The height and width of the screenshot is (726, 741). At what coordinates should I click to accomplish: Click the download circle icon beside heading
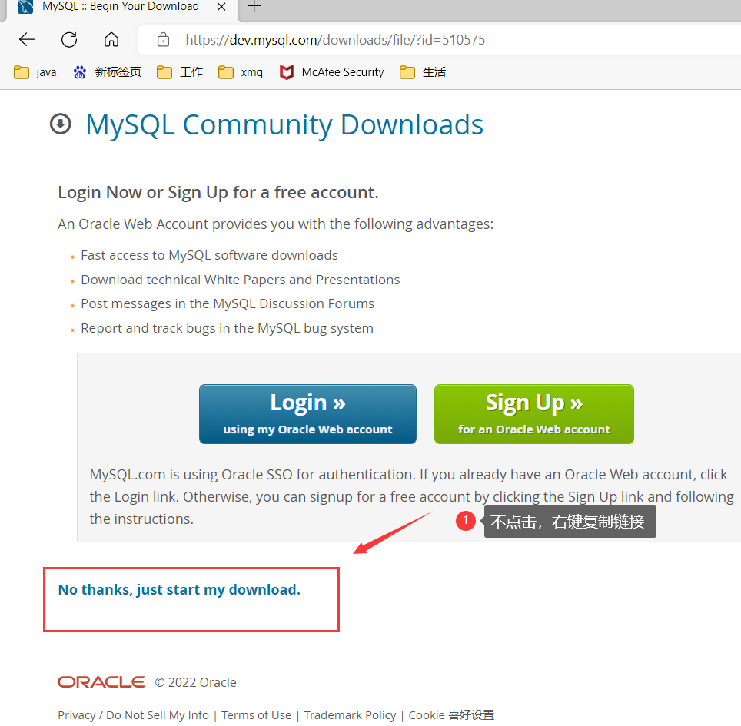point(61,124)
